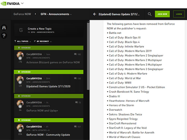Viewport: 187px width, 140px height.
Task: Click Cory@NVIDIA name posted 26m ago
Action: (x=34, y=78)
